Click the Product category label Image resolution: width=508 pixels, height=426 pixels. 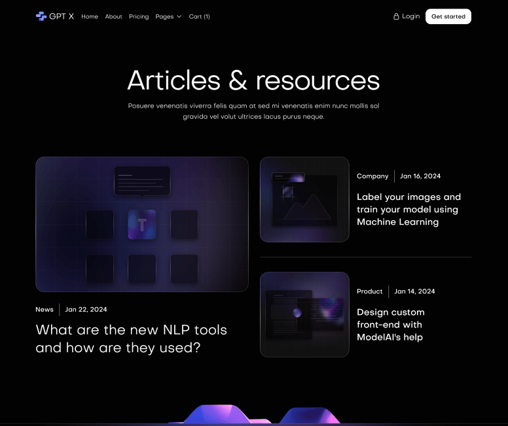pos(370,291)
